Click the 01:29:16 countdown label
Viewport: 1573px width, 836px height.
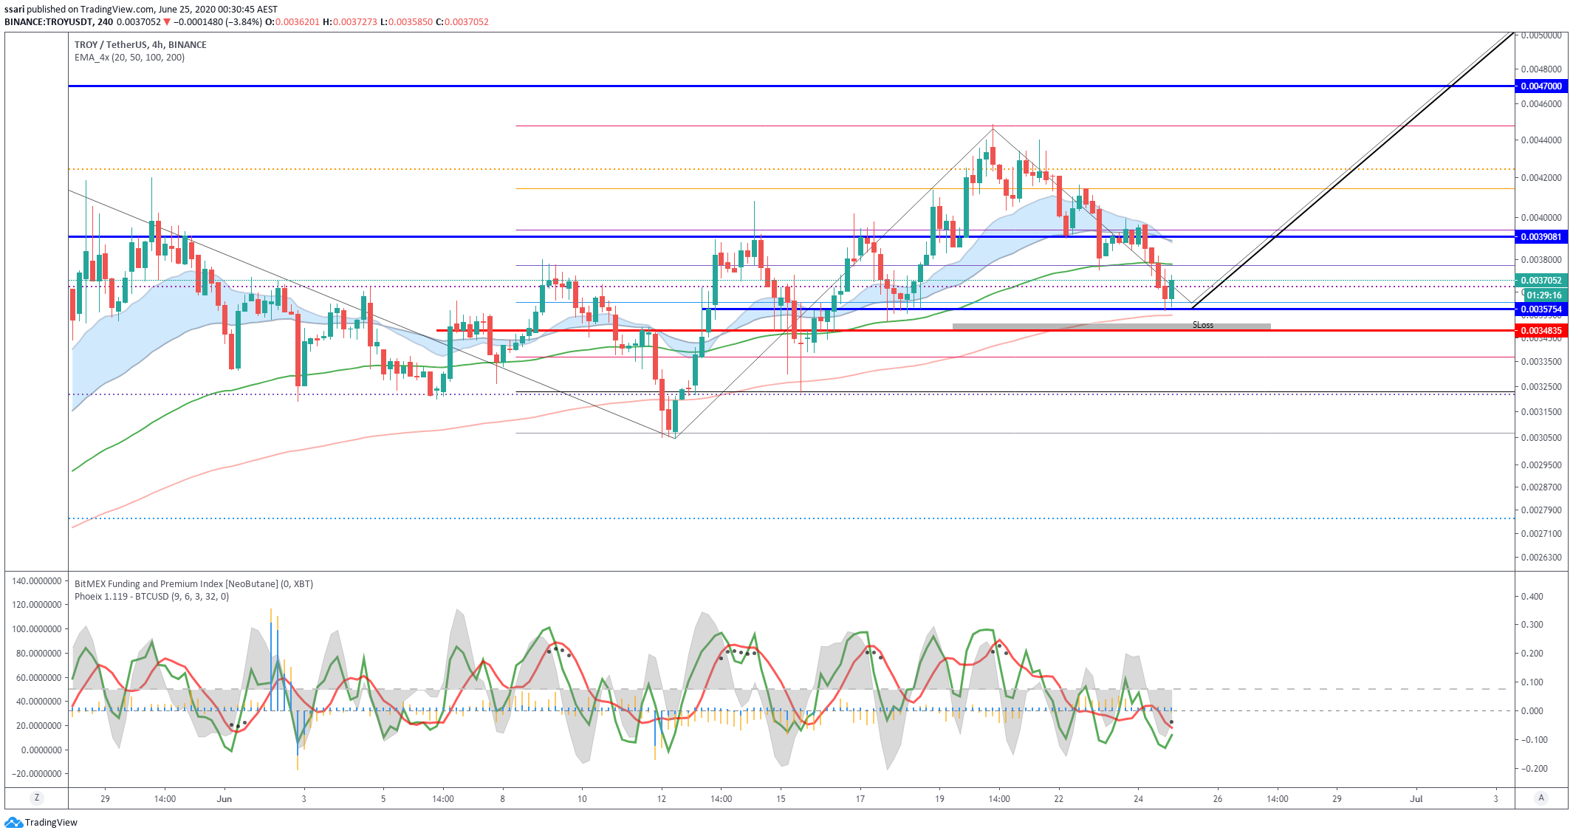click(1544, 295)
